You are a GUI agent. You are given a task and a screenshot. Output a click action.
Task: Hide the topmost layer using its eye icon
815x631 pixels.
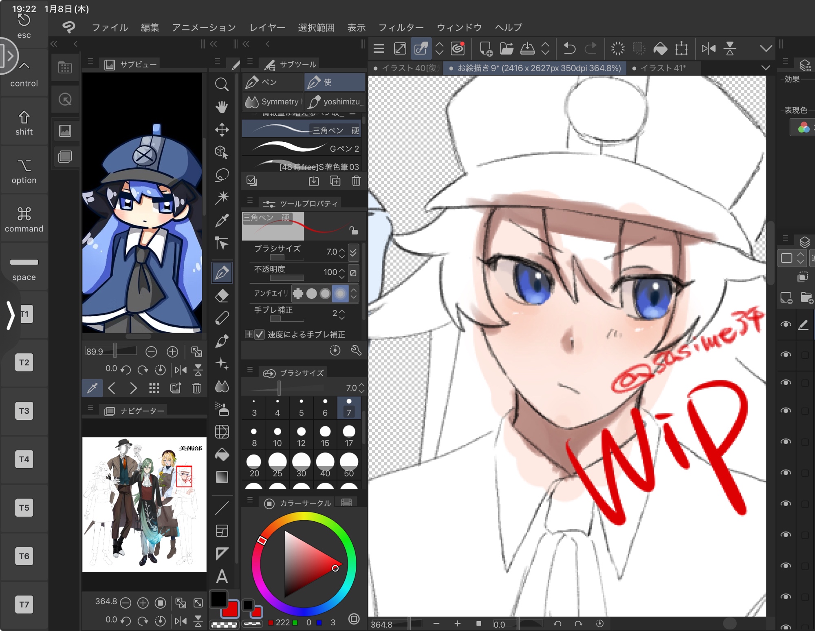tap(786, 324)
